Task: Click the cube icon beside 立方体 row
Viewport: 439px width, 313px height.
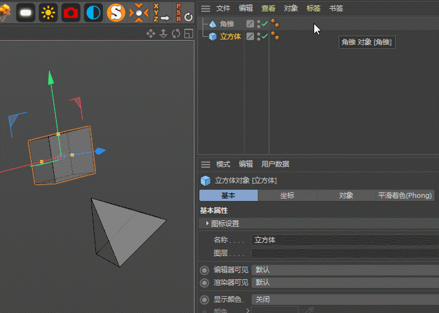Action: (x=213, y=36)
